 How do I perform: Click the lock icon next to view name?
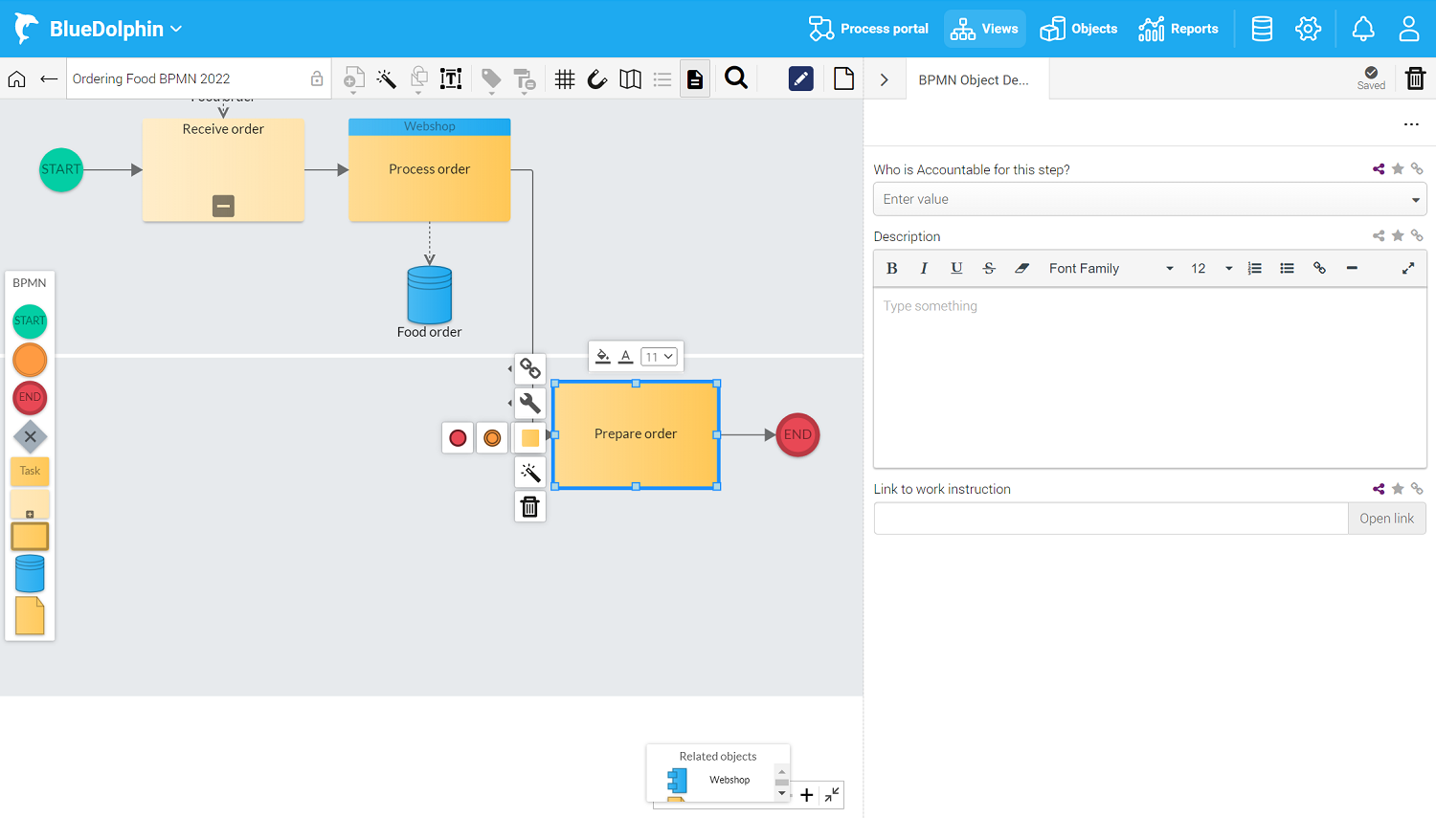pos(317,79)
